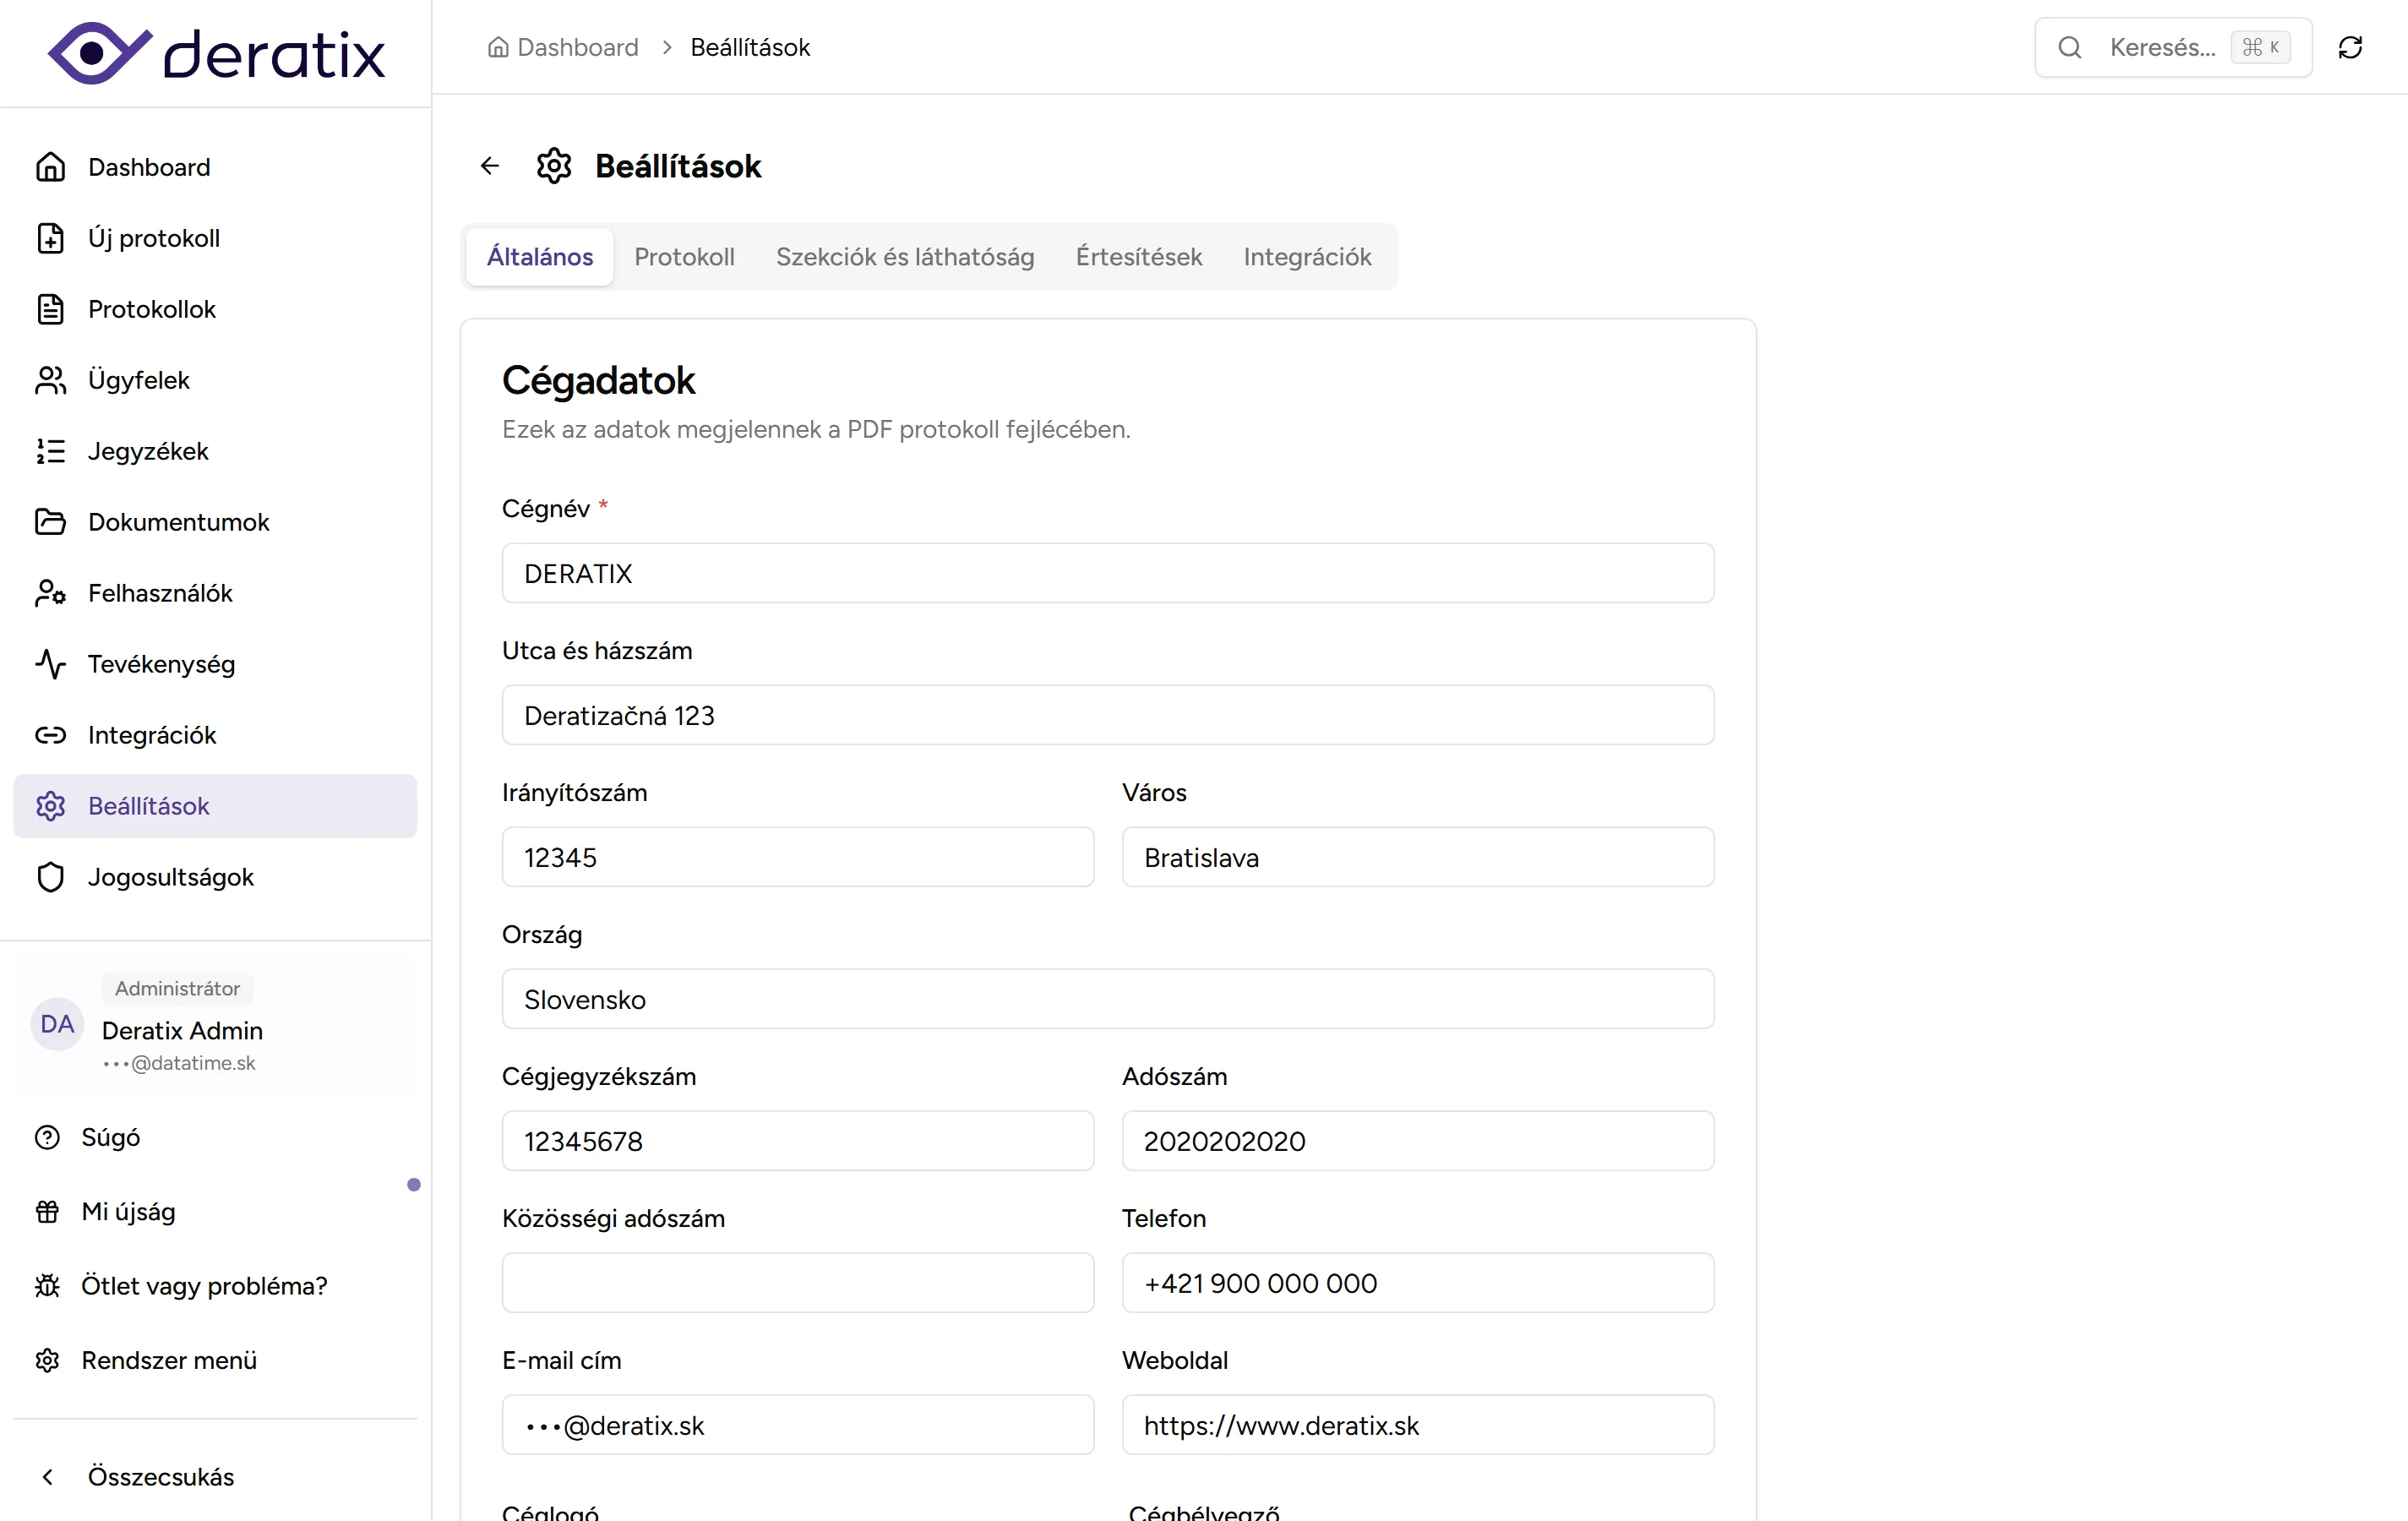
Task: Open Új protokoll from the sidebar
Action: coord(153,238)
